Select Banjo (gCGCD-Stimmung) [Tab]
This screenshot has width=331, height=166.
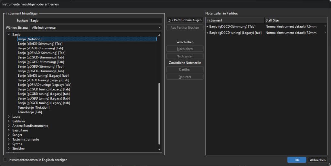point(41,57)
